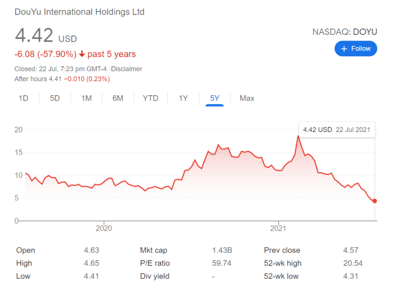Click the y-axis label 20
Image resolution: width=401 pixels, height=301 pixels.
[18, 130]
